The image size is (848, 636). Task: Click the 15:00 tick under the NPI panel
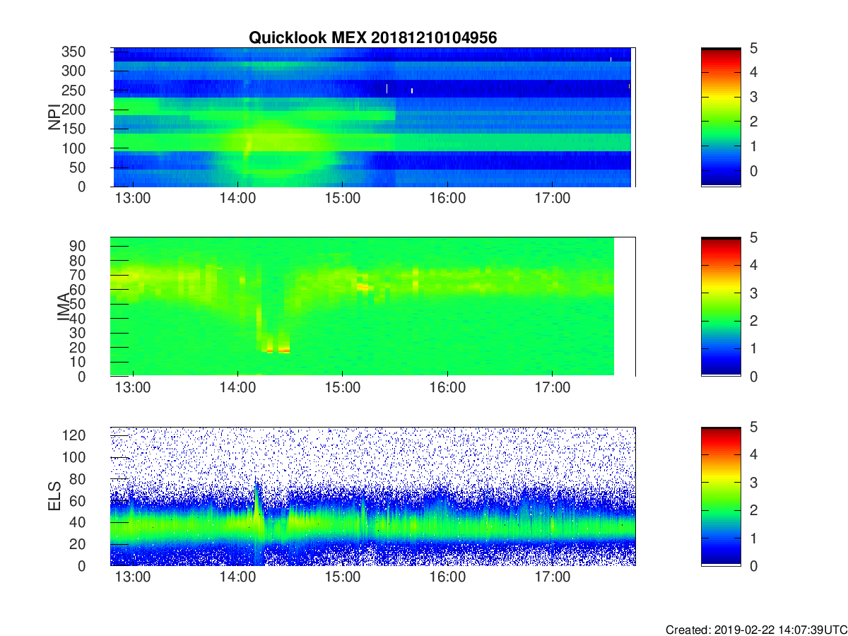tap(342, 199)
